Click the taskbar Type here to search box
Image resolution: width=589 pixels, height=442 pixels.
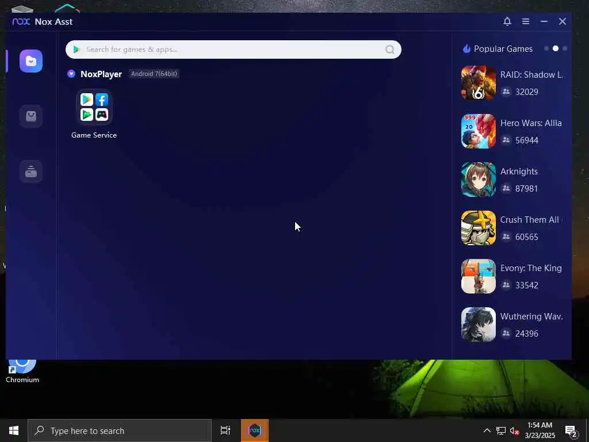point(120,430)
